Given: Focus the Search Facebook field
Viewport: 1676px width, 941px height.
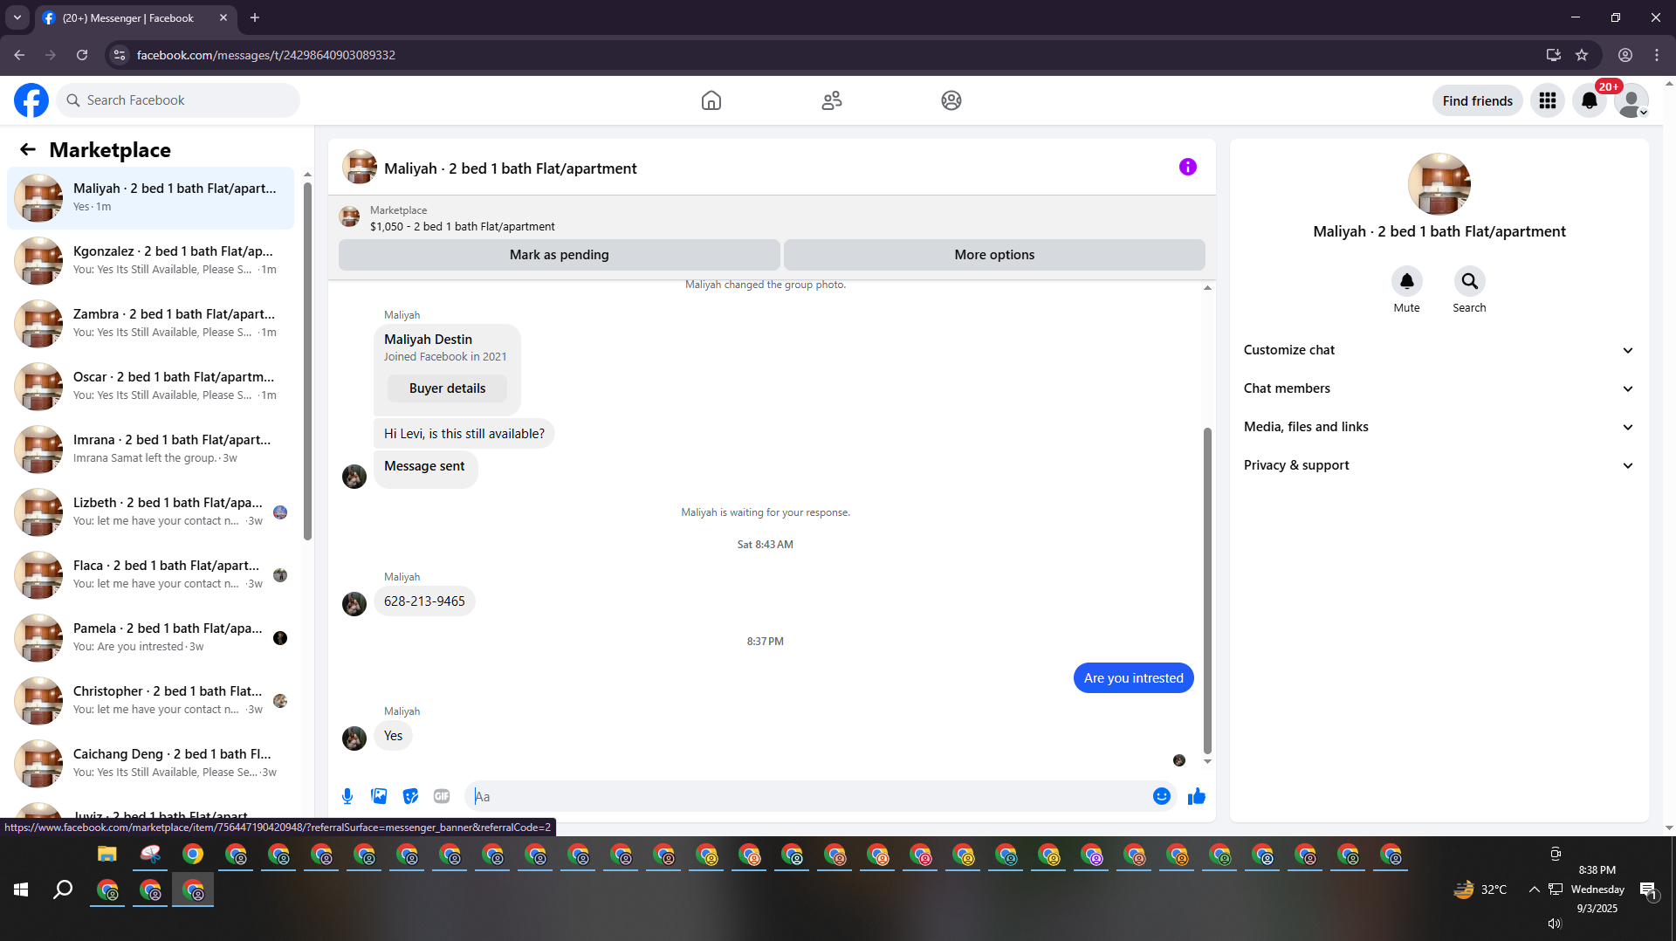Looking at the screenshot, I should click(x=179, y=100).
